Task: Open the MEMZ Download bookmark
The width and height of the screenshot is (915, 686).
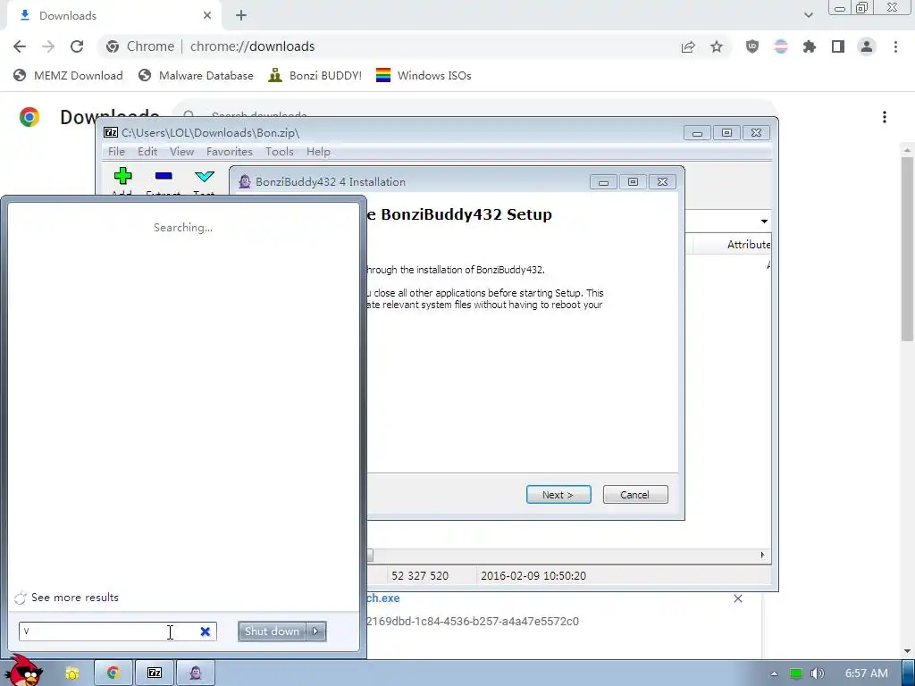Action: pyautogui.click(x=68, y=75)
